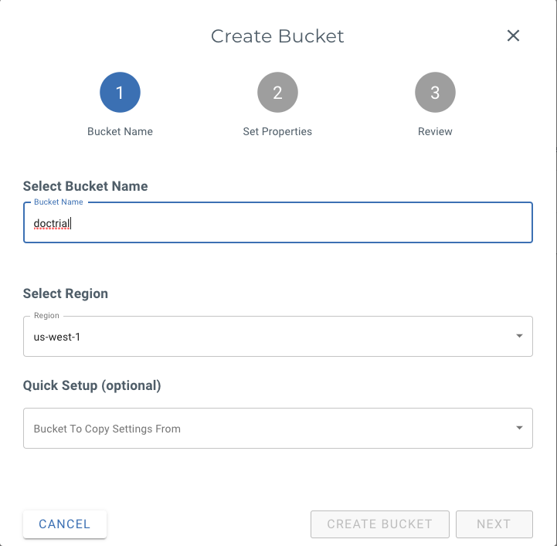Jump to the Review step label

click(435, 131)
